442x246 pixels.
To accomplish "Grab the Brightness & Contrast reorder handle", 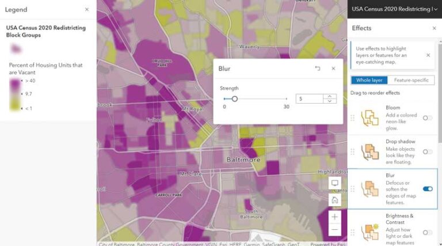I will [352, 232].
